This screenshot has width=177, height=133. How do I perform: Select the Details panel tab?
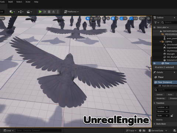click(x=158, y=72)
